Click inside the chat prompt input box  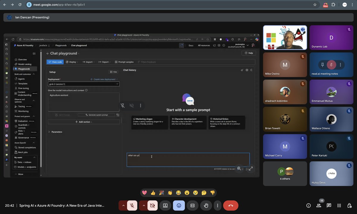(188, 160)
